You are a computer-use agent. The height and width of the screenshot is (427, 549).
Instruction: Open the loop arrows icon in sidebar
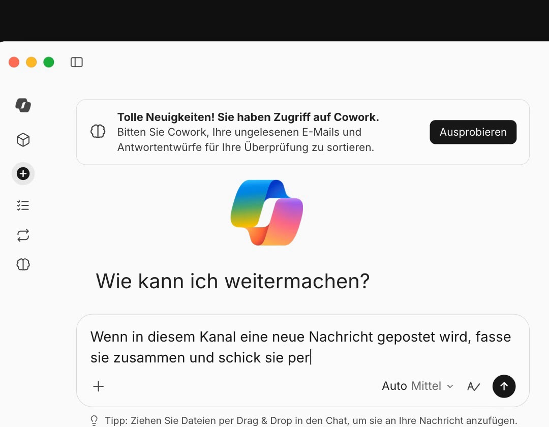click(x=23, y=235)
